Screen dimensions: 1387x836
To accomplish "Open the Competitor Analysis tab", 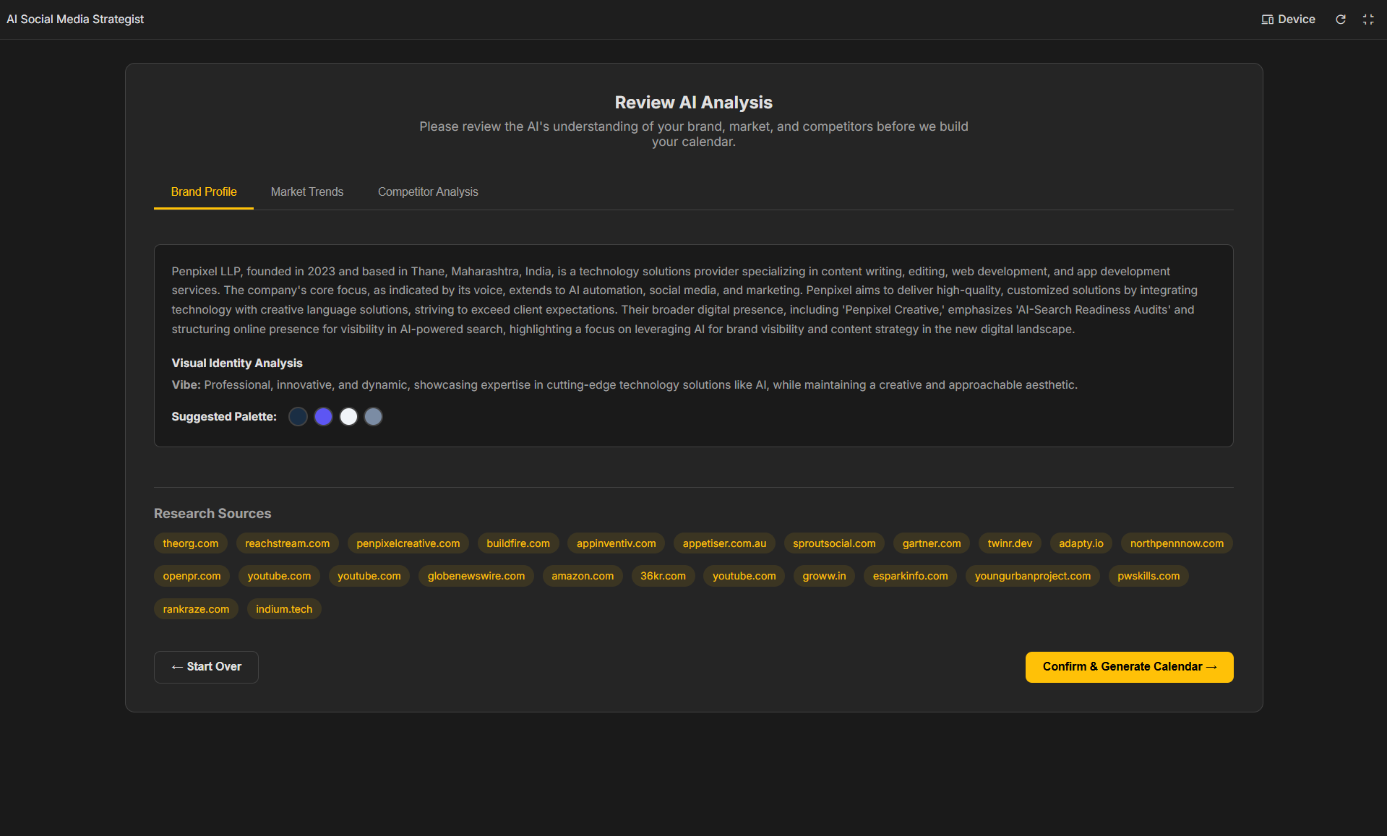I will 428,191.
